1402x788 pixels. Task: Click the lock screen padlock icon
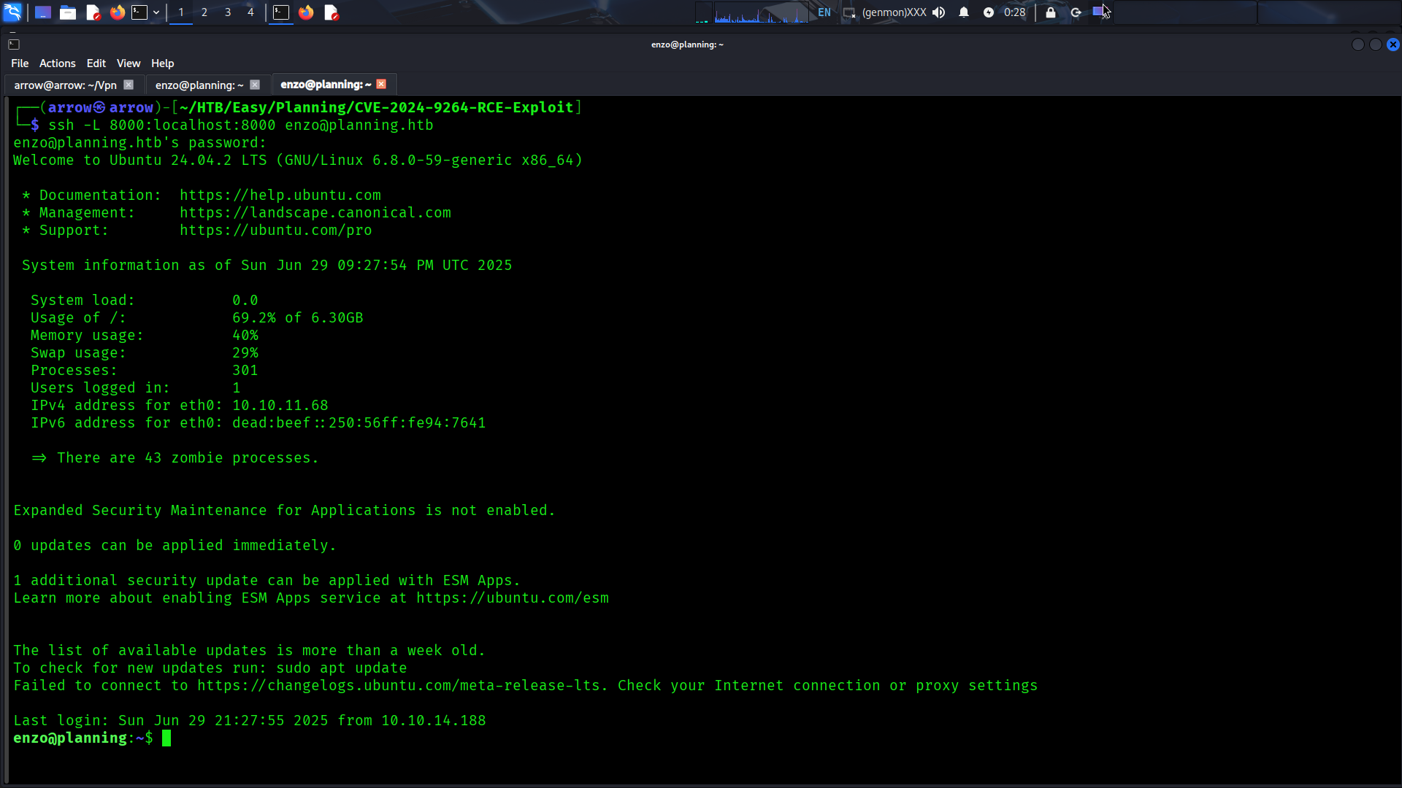click(1051, 12)
